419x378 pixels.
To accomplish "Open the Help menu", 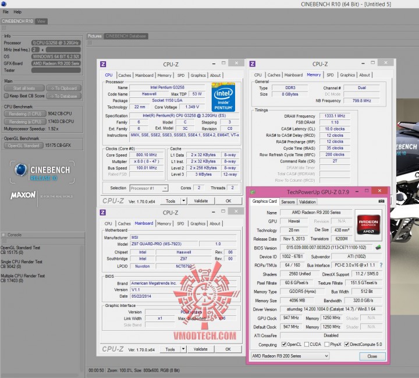I will point(17,12).
